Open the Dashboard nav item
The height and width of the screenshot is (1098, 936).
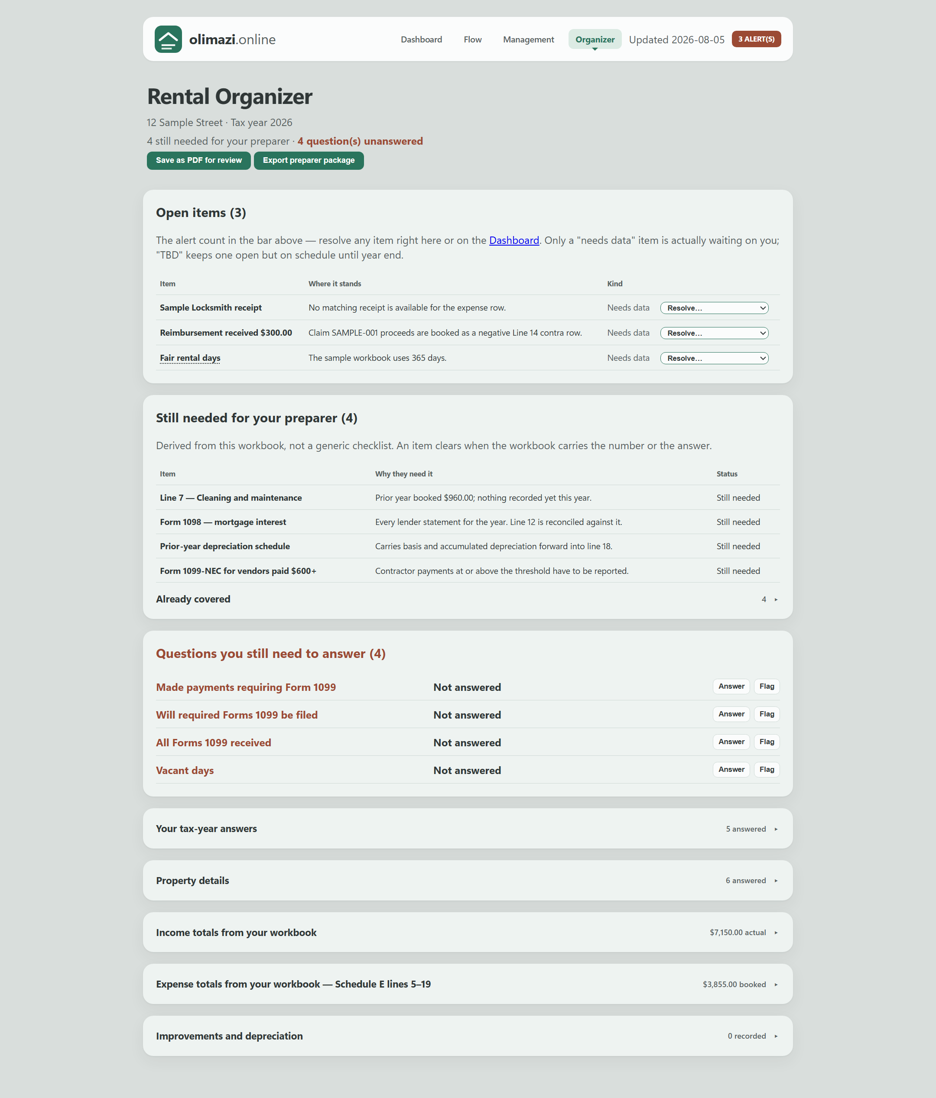coord(421,39)
